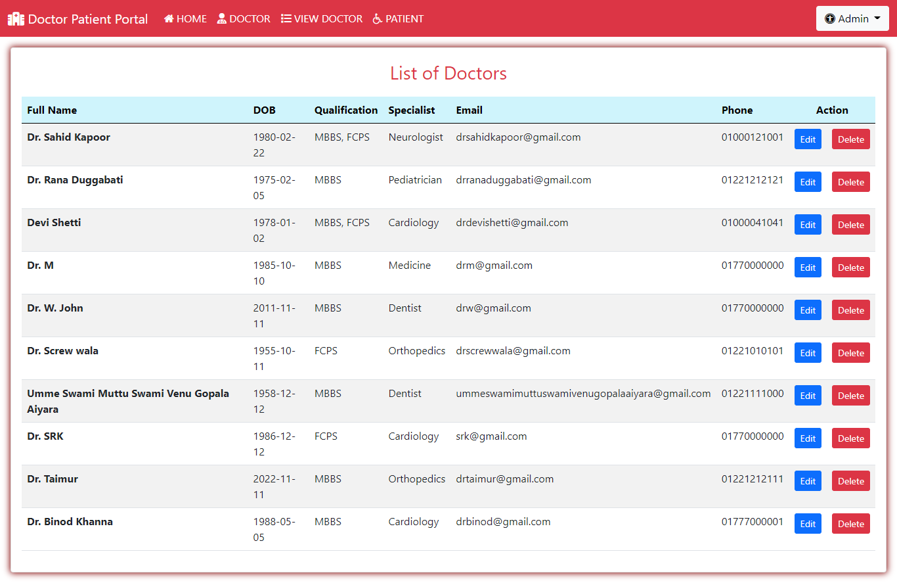Open the Doctor Patient Portal brand link

coord(87,19)
